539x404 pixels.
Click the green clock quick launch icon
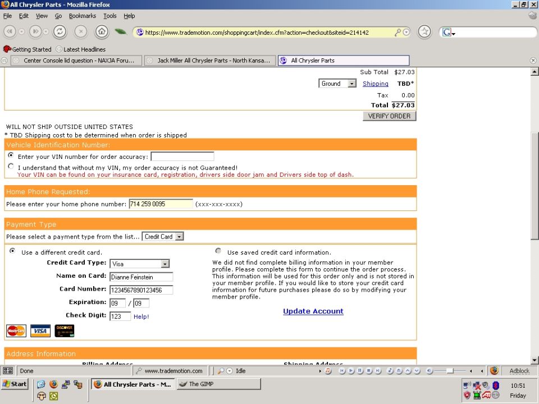54,397
